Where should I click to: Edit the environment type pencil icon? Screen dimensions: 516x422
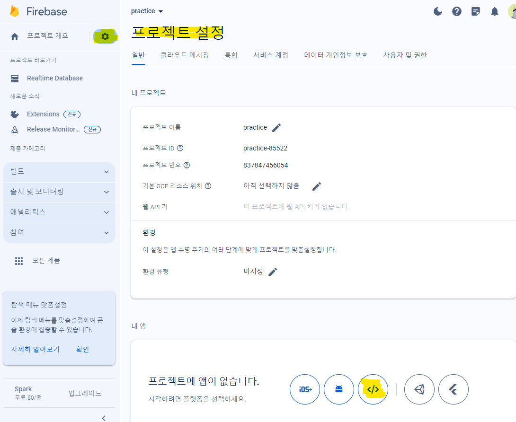273,272
